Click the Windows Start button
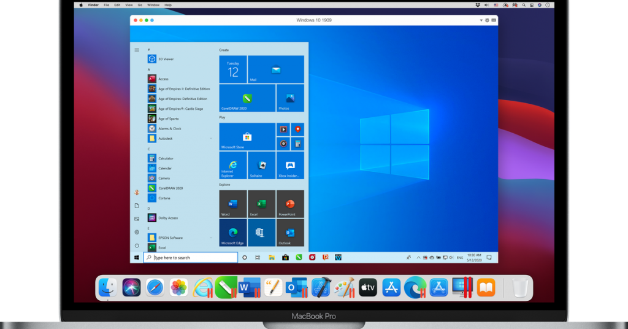The image size is (628, 329). 137,258
